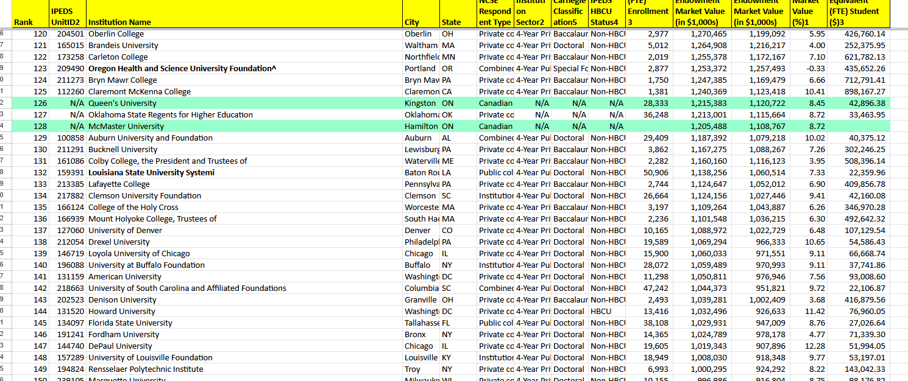The height and width of the screenshot is (381, 908).
Task: Select UnitID cell 204501
Action: tap(68, 34)
